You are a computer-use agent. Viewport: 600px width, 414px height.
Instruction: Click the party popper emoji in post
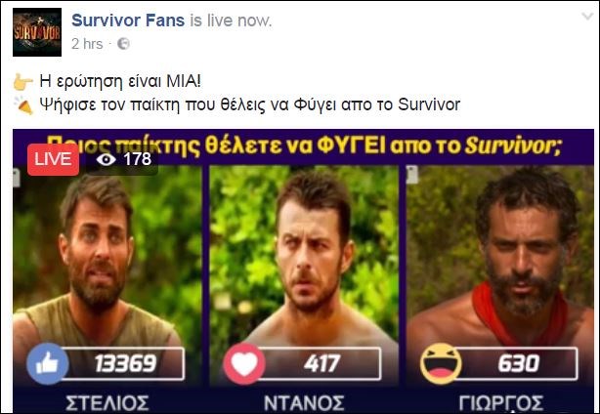point(22,105)
